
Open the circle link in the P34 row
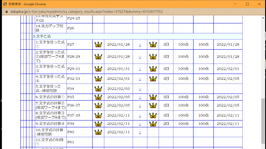(x=140, y=89)
